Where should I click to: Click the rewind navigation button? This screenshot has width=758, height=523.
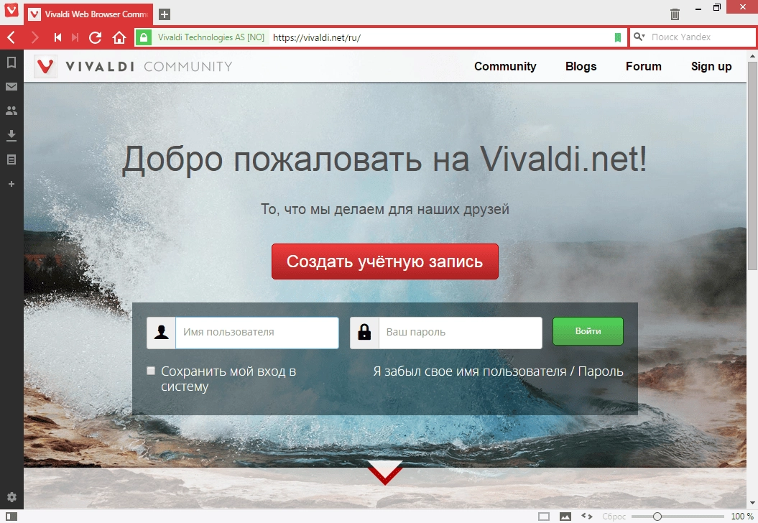57,37
